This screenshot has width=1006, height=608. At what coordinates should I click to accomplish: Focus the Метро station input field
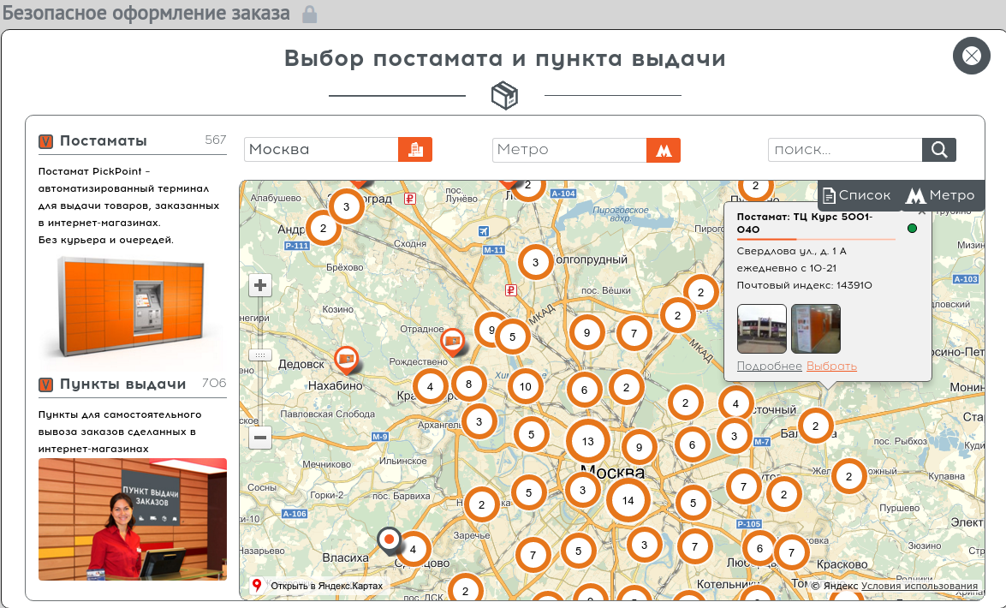tap(568, 150)
